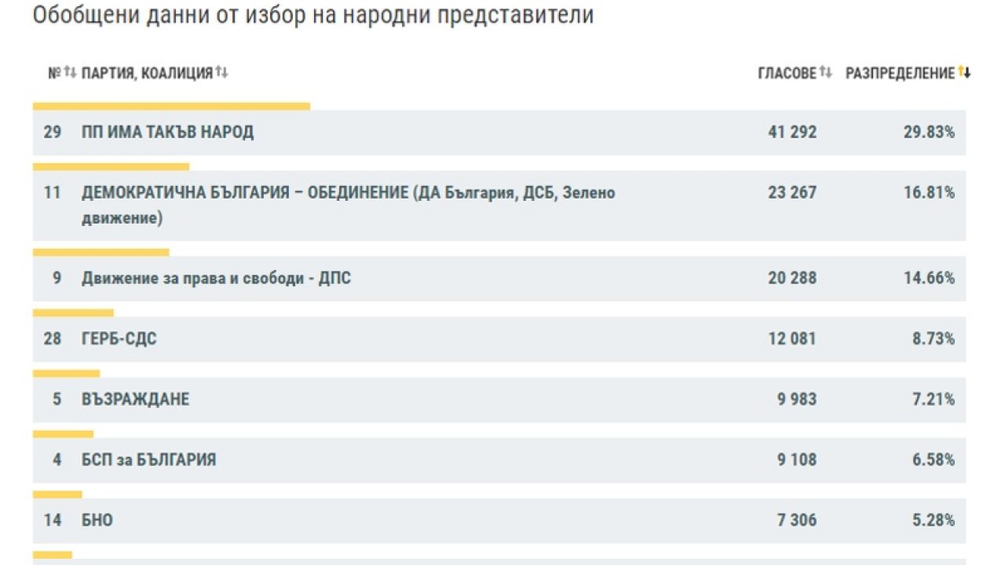Click the ВЪЗРАЖДАНЕ party name
The height and width of the screenshot is (565, 1005).
(x=135, y=399)
